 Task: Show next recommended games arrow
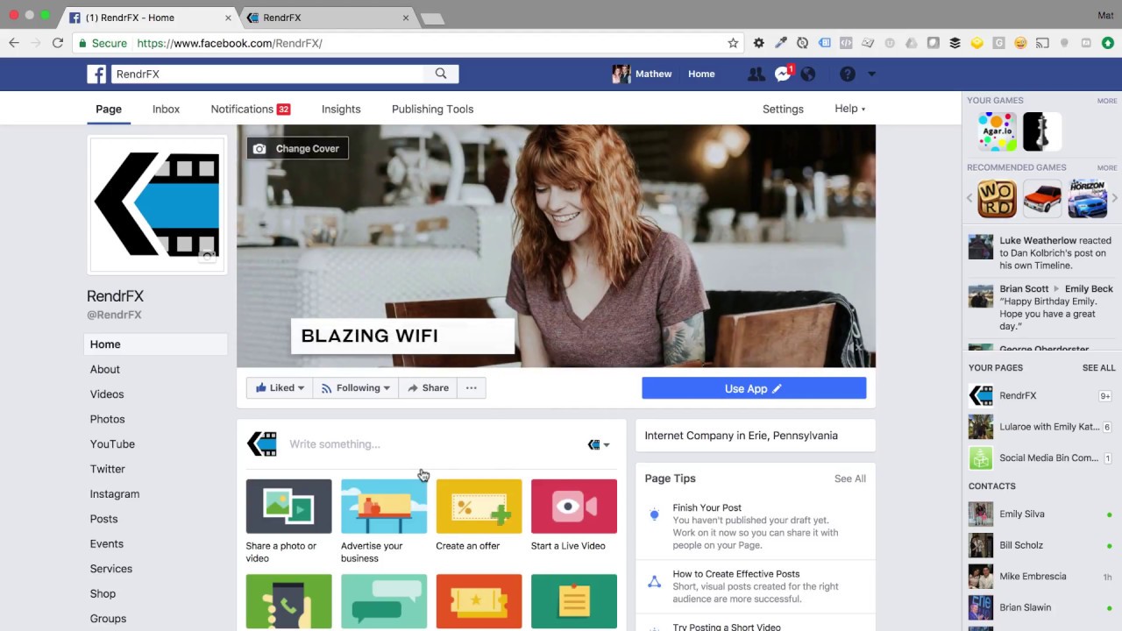click(x=1115, y=199)
